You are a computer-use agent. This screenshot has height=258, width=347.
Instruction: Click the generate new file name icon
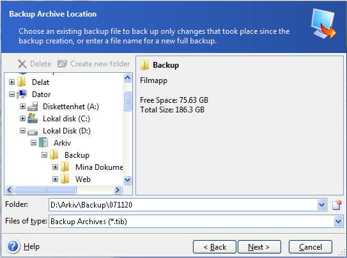(x=337, y=205)
